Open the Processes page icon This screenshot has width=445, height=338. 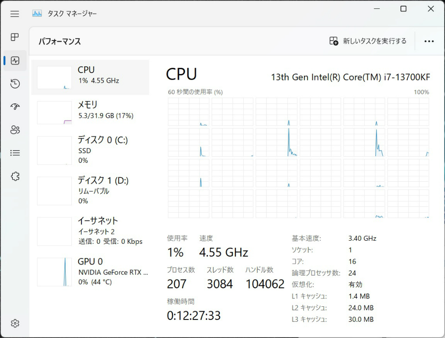[15, 37]
